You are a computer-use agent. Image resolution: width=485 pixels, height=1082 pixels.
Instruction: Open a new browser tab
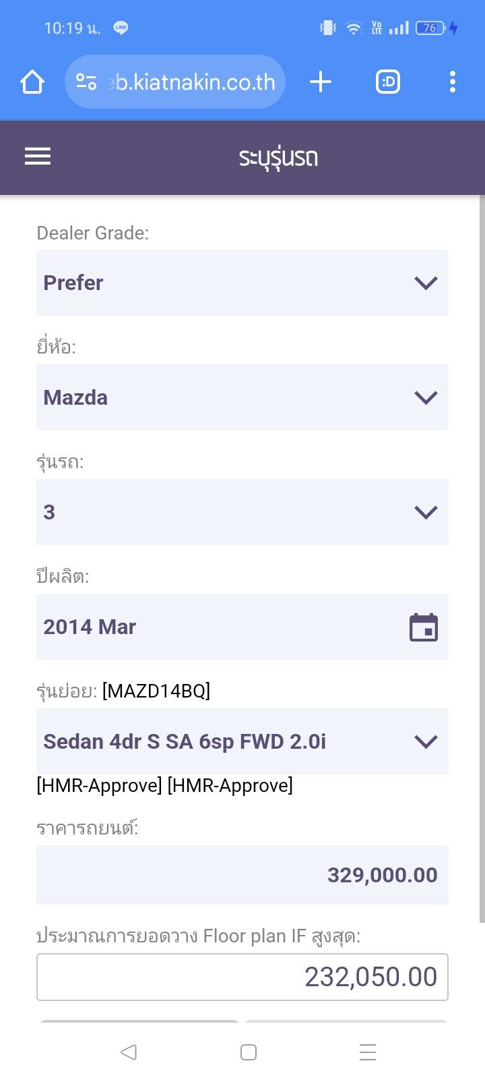pos(321,82)
